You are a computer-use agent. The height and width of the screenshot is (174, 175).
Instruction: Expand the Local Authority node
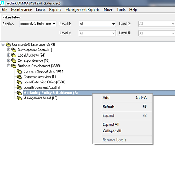click(9, 55)
